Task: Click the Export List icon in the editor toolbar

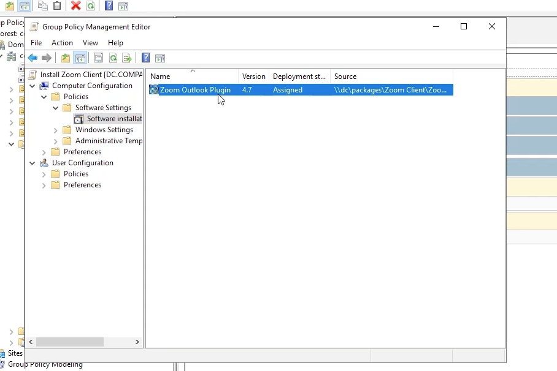Action: click(x=127, y=58)
